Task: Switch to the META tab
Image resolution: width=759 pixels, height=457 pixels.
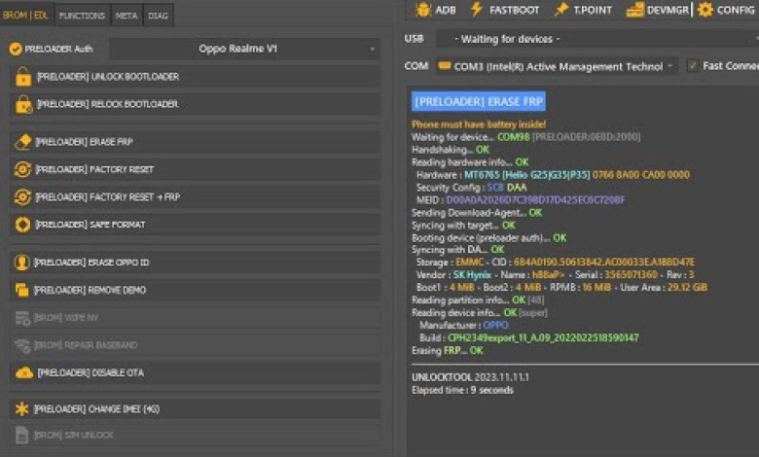Action: point(126,16)
